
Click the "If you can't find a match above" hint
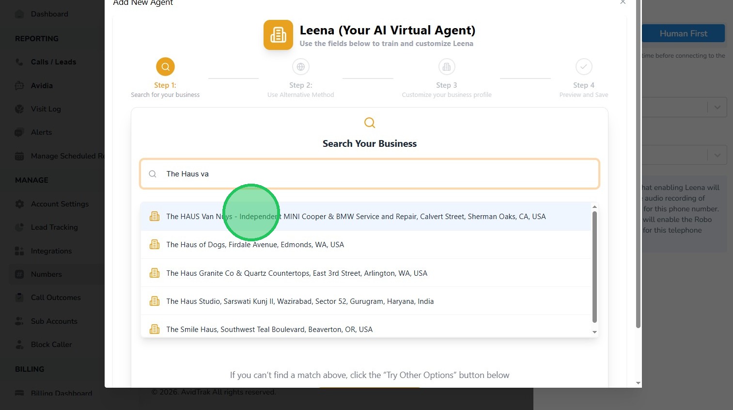coord(370,375)
